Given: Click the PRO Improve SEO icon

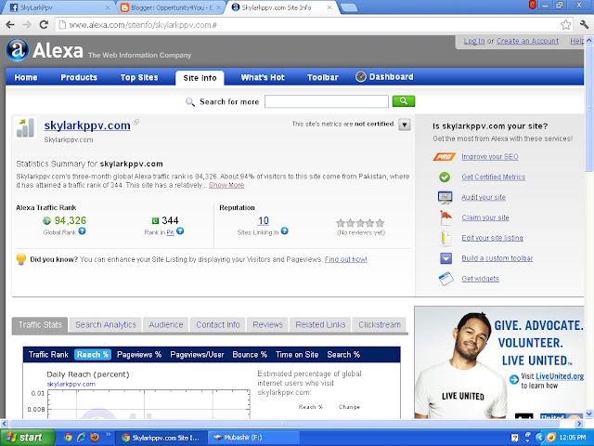Looking at the screenshot, I should (x=444, y=157).
